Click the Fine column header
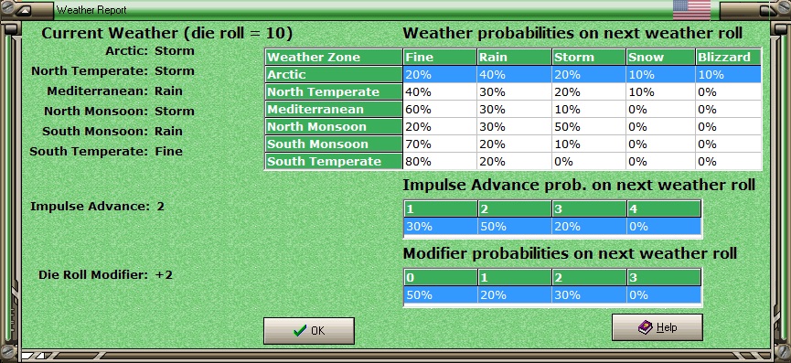791x363 pixels. click(x=440, y=57)
